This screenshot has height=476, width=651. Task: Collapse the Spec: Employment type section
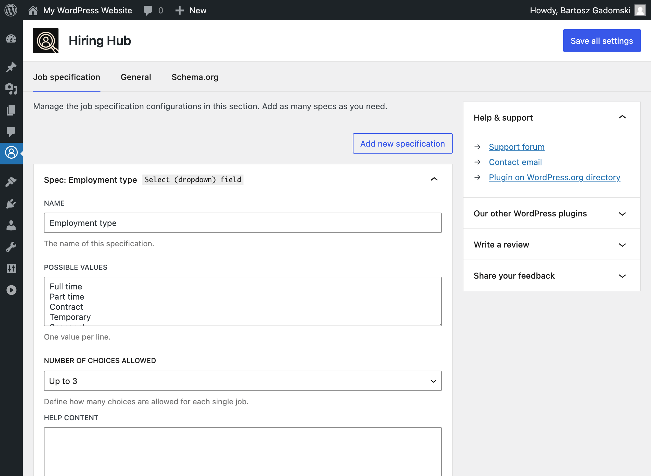(x=434, y=179)
